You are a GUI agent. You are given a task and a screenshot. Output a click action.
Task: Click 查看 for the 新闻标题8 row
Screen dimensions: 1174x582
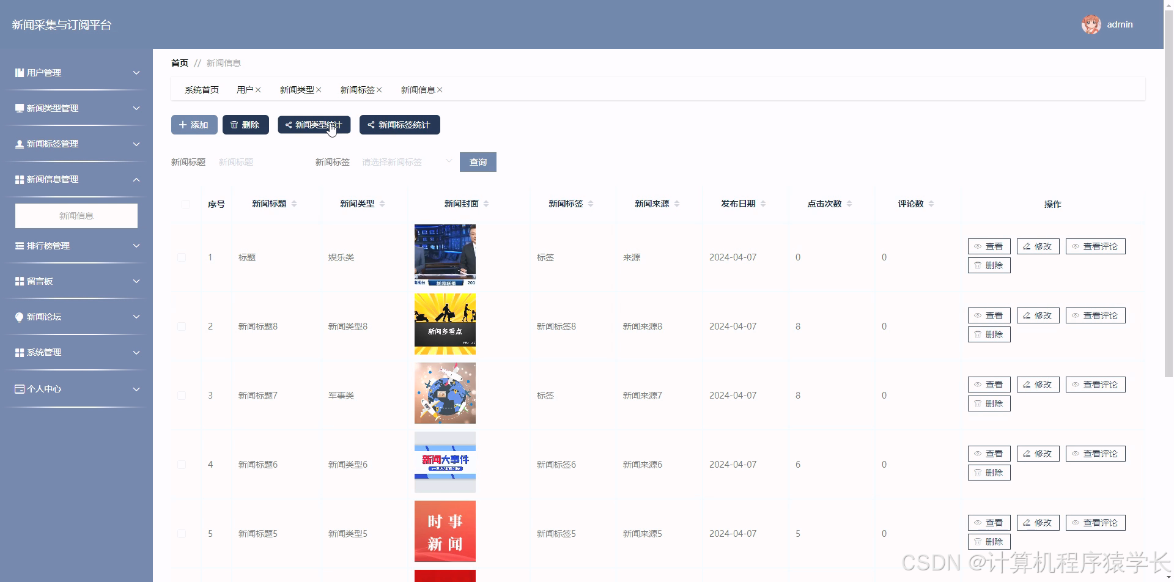(989, 315)
